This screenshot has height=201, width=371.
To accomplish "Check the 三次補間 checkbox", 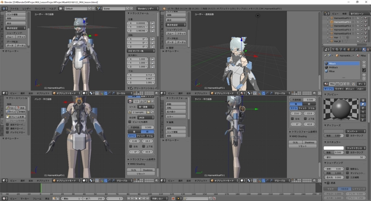I will point(347,177).
